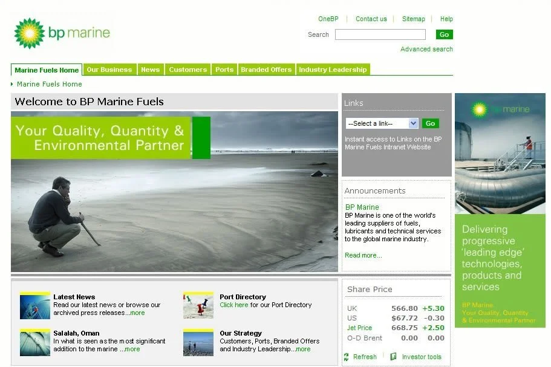Click the Port Directory heading
551x367 pixels.
[243, 297]
